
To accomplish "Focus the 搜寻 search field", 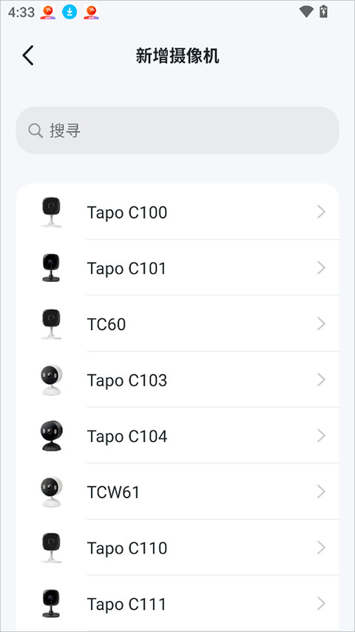I will pos(177,130).
